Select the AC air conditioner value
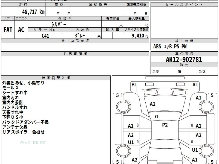 pyautogui.click(x=21, y=30)
